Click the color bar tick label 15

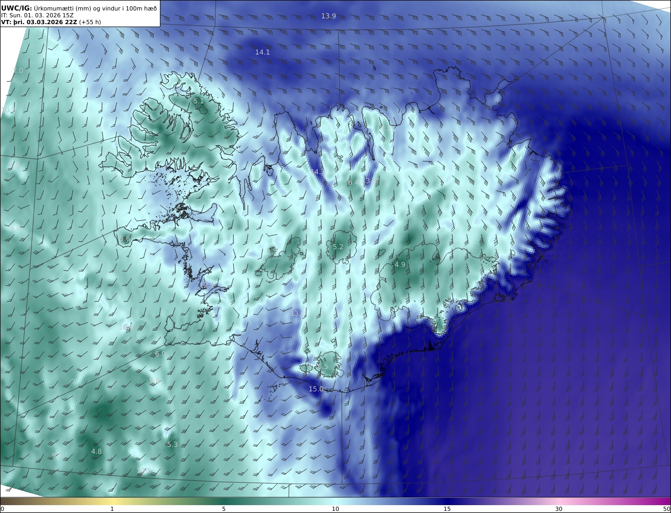point(447,509)
